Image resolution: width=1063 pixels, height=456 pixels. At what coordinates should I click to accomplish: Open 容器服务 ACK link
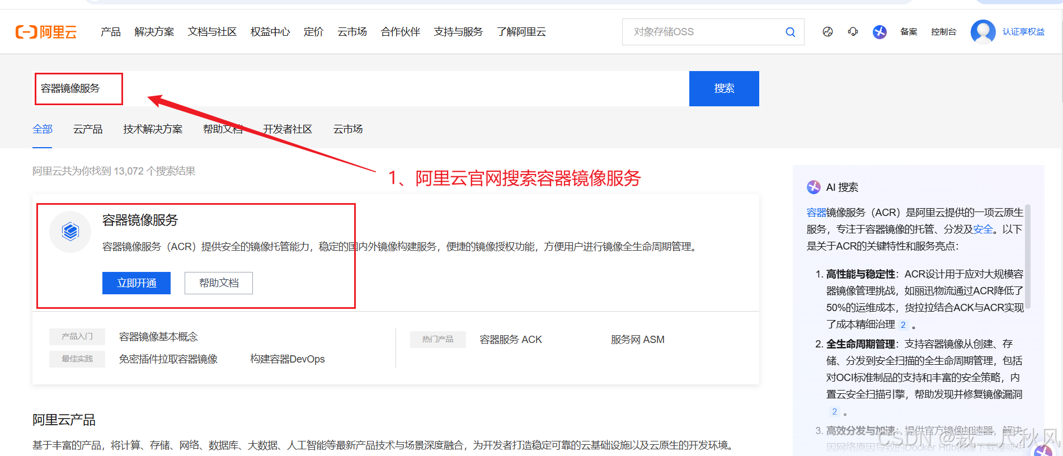(x=511, y=340)
